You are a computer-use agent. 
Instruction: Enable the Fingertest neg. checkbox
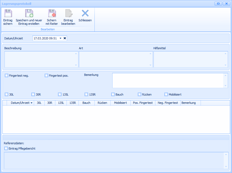[6, 76]
